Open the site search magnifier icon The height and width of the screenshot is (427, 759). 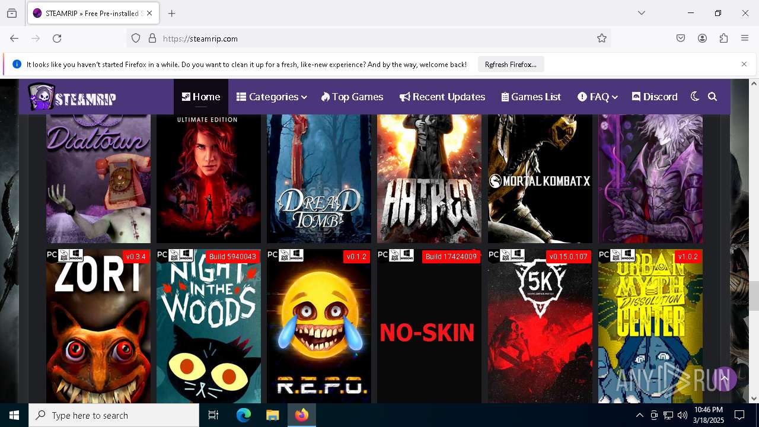[713, 97]
